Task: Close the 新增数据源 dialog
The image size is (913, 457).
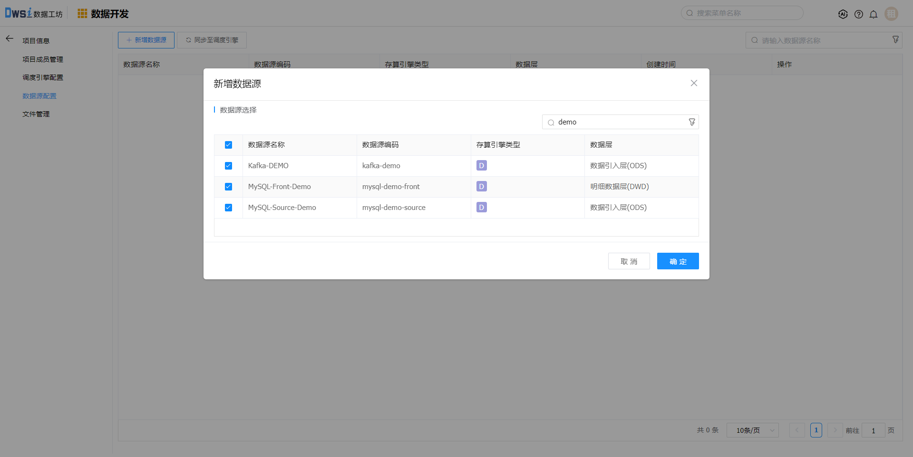Action: pyautogui.click(x=694, y=83)
